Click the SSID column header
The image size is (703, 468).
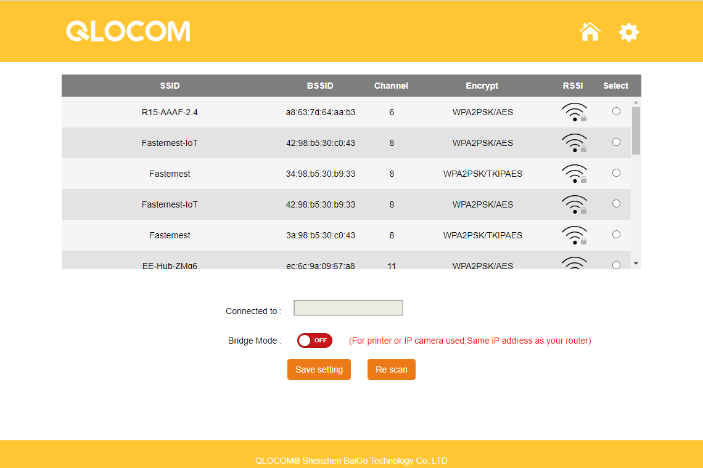click(170, 86)
